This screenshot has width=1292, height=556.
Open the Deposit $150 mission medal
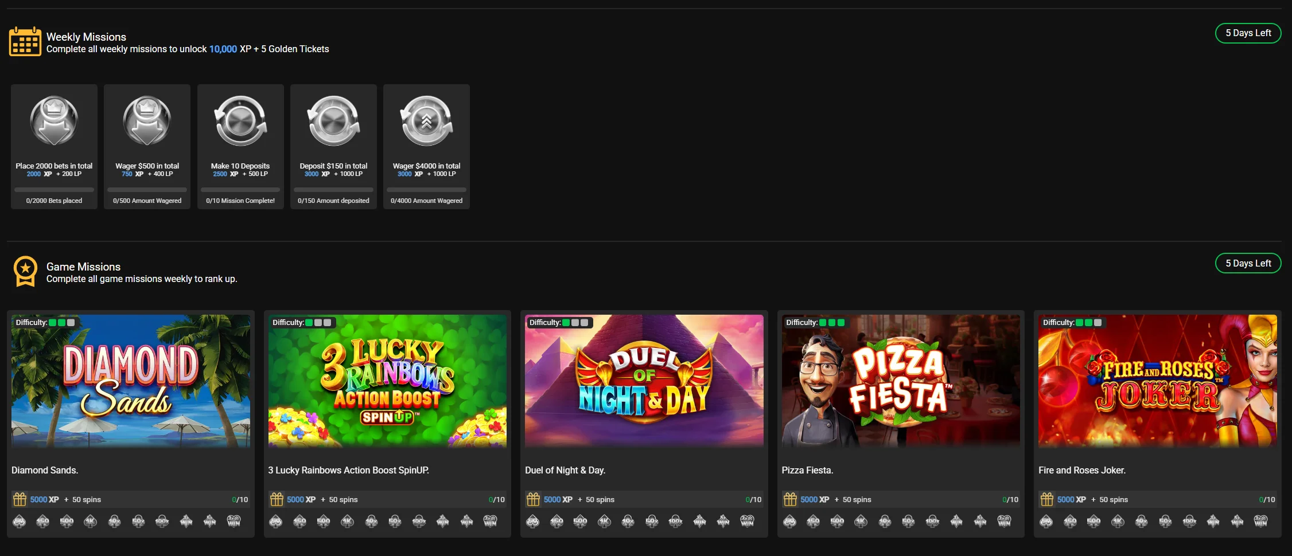(x=334, y=120)
